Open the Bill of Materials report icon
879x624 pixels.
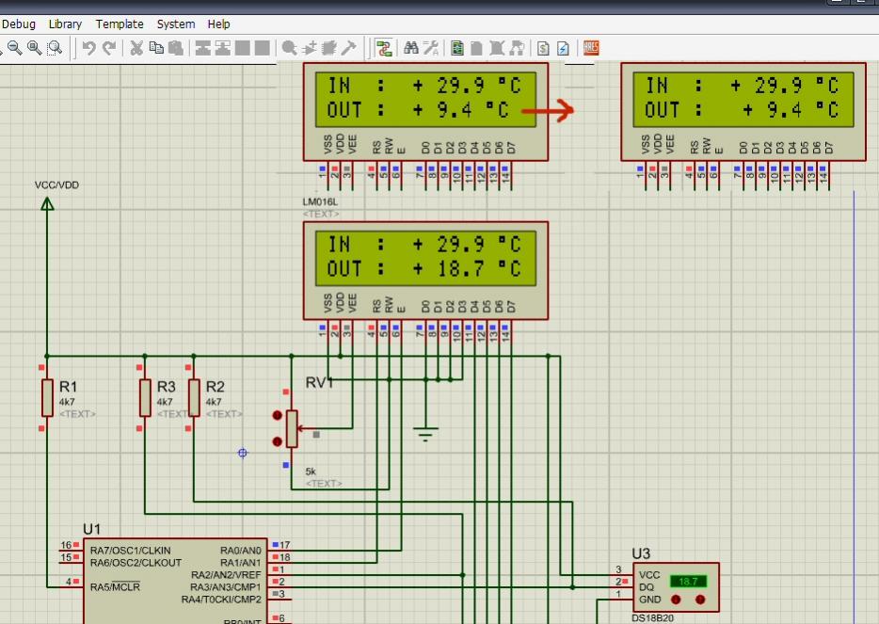pyautogui.click(x=543, y=48)
